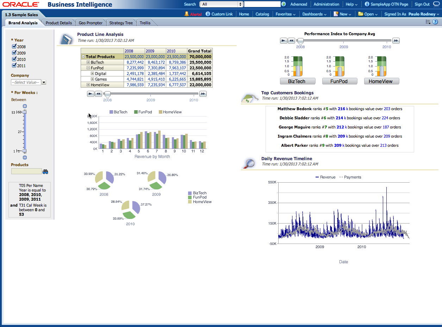Click inside the Products input field
This screenshot has height=327, width=442.
coord(26,171)
